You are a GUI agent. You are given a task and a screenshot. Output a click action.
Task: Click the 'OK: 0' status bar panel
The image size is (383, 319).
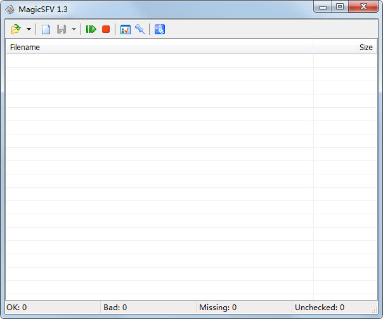click(52, 308)
